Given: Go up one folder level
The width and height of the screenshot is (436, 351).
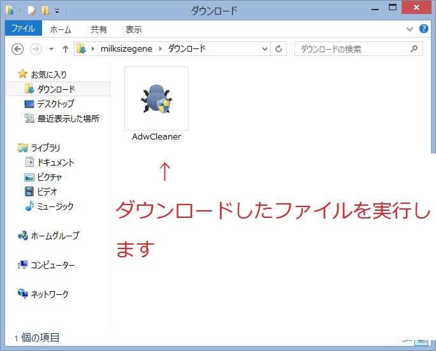Looking at the screenshot, I should 66,49.
